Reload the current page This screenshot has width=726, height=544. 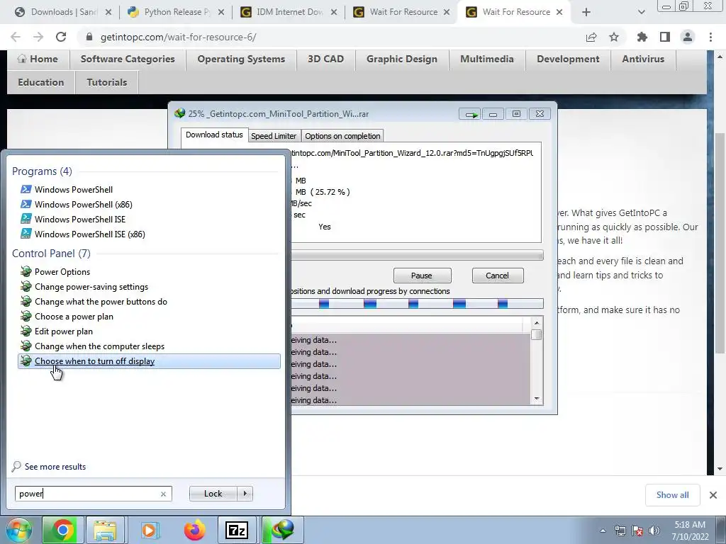(61, 37)
